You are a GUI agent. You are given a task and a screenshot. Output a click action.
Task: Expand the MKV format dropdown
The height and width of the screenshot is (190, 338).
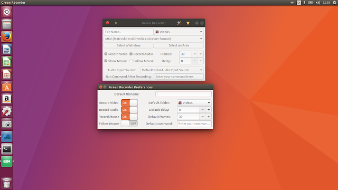point(154,39)
